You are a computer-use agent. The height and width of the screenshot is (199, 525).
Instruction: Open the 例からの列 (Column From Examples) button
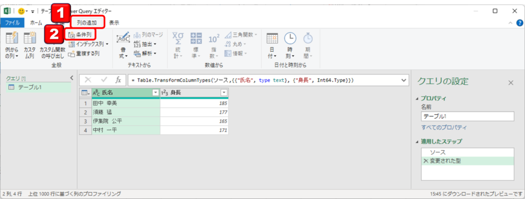point(12,45)
